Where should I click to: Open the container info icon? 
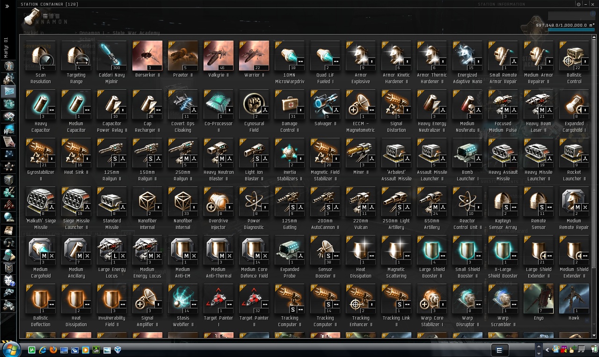(x=592, y=14)
